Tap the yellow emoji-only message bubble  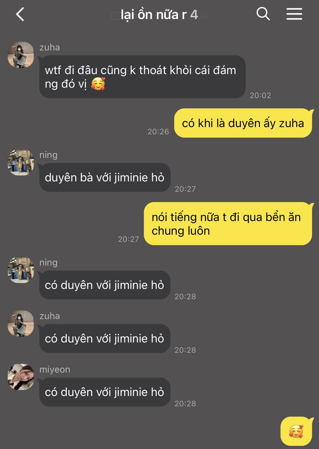(296, 431)
